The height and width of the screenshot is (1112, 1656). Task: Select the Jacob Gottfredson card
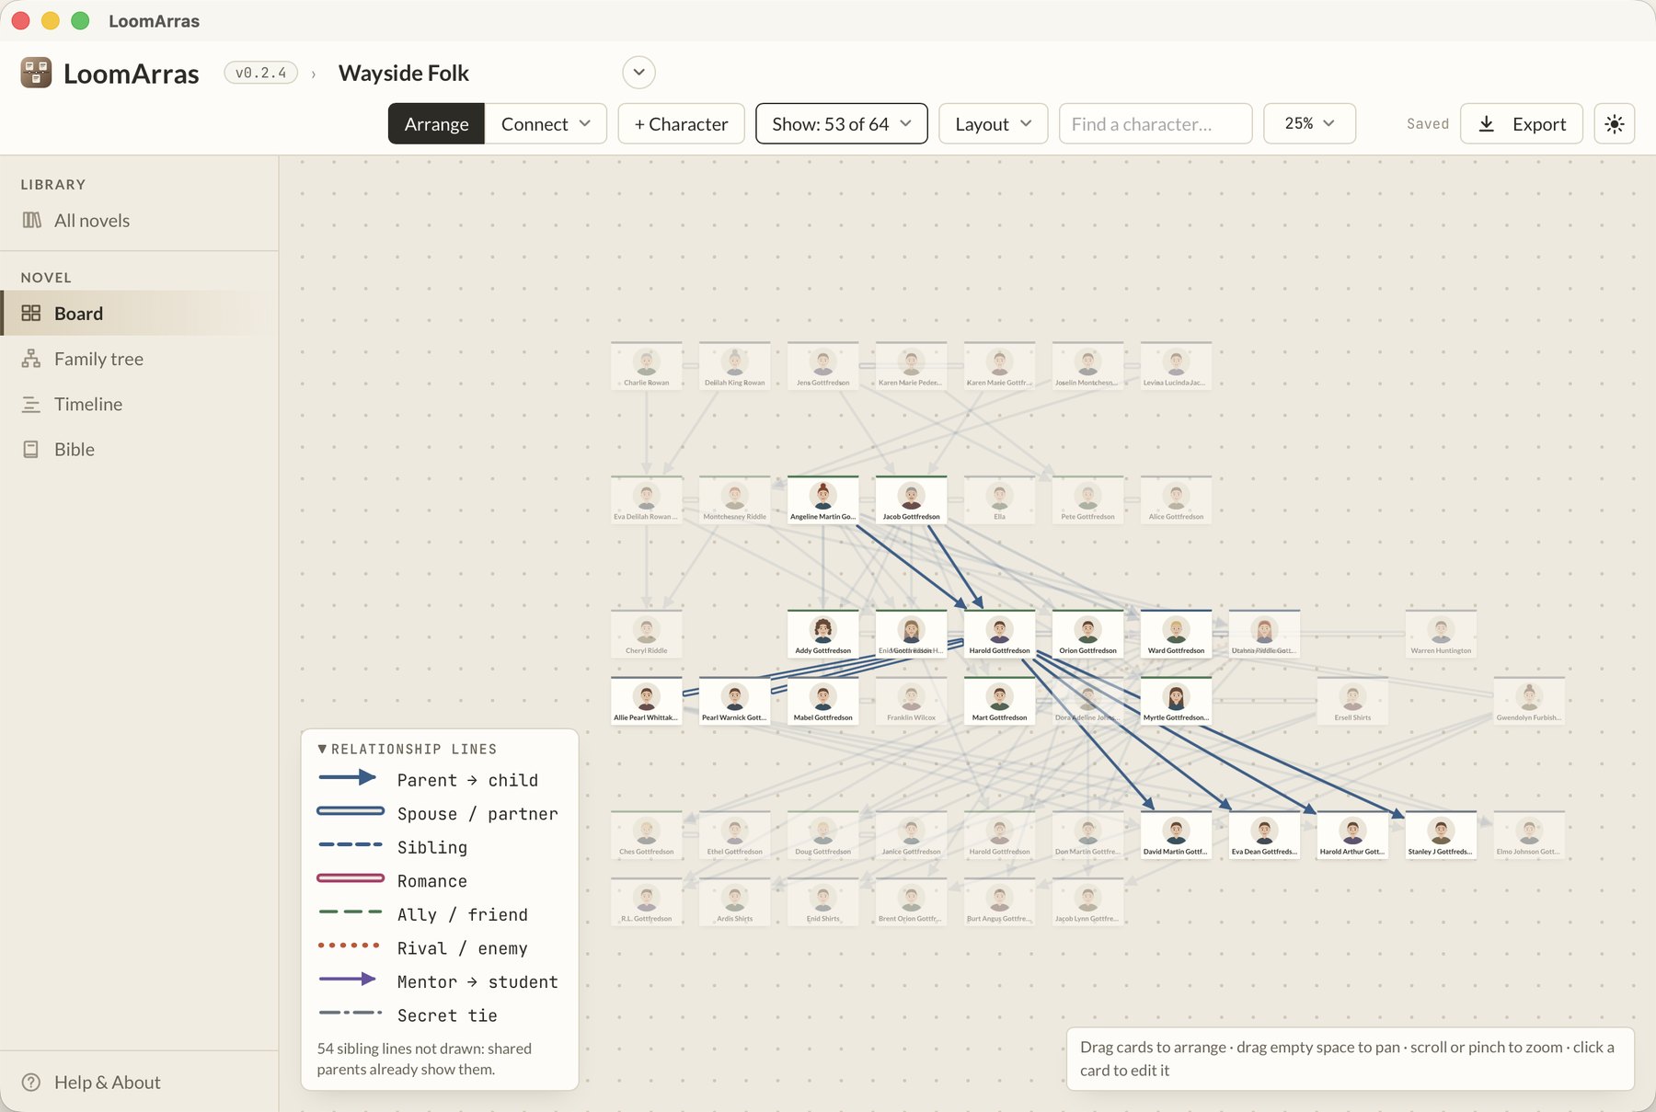point(911,499)
